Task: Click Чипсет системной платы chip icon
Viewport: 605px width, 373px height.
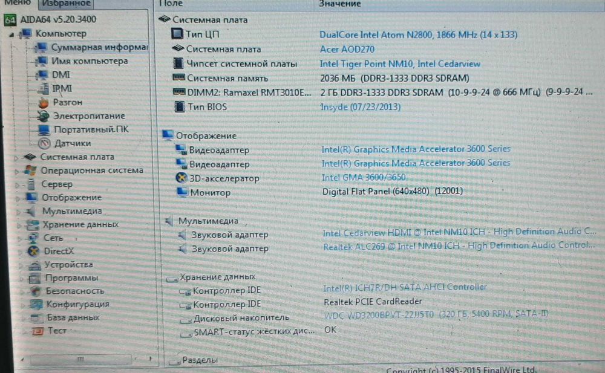Action: [x=178, y=63]
